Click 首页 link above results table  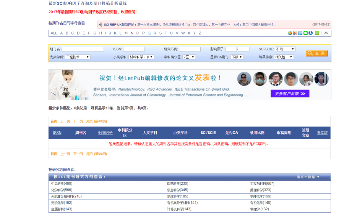(54, 122)
